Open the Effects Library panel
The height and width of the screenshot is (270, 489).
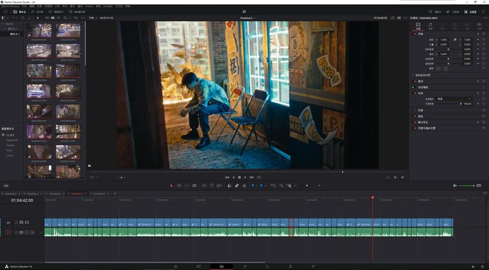pyautogui.click(x=37, y=11)
